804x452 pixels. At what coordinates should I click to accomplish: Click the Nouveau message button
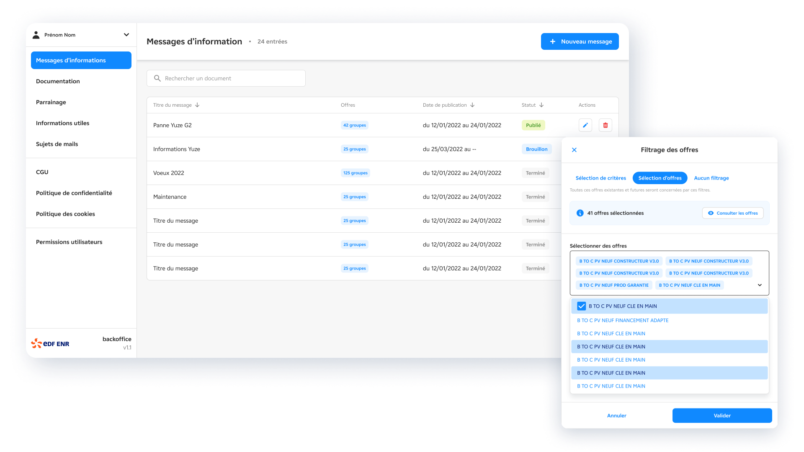point(580,41)
